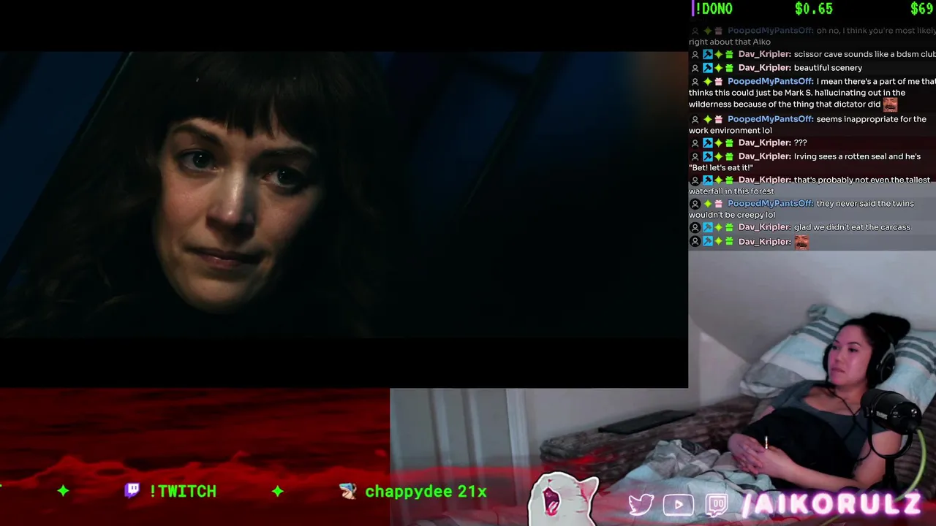Click pink gift badge on 'seems inappropriate' message
The width and height of the screenshot is (936, 526).
(718, 119)
